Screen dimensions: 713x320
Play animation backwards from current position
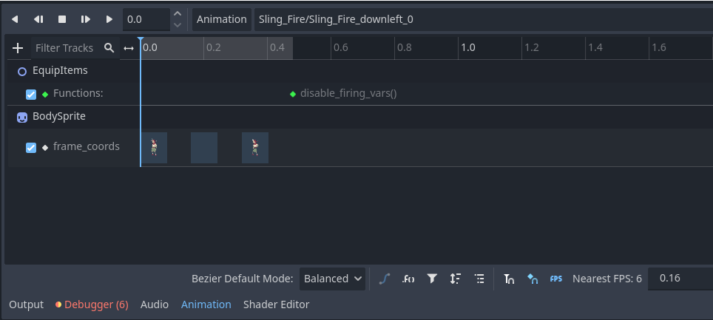[x=38, y=19]
